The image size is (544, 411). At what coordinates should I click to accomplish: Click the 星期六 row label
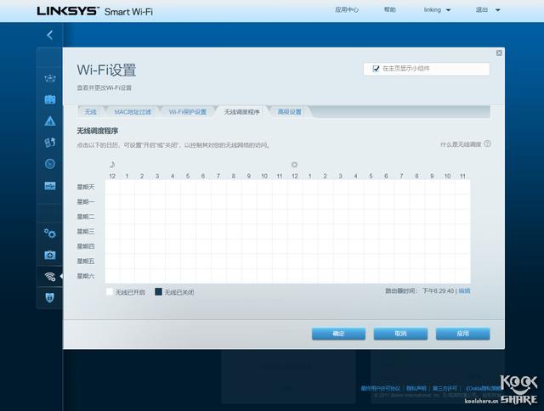[86, 276]
